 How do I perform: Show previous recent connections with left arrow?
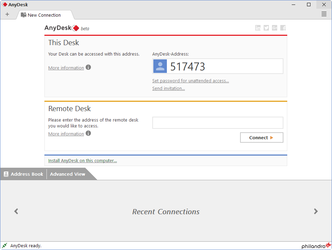coord(16,211)
